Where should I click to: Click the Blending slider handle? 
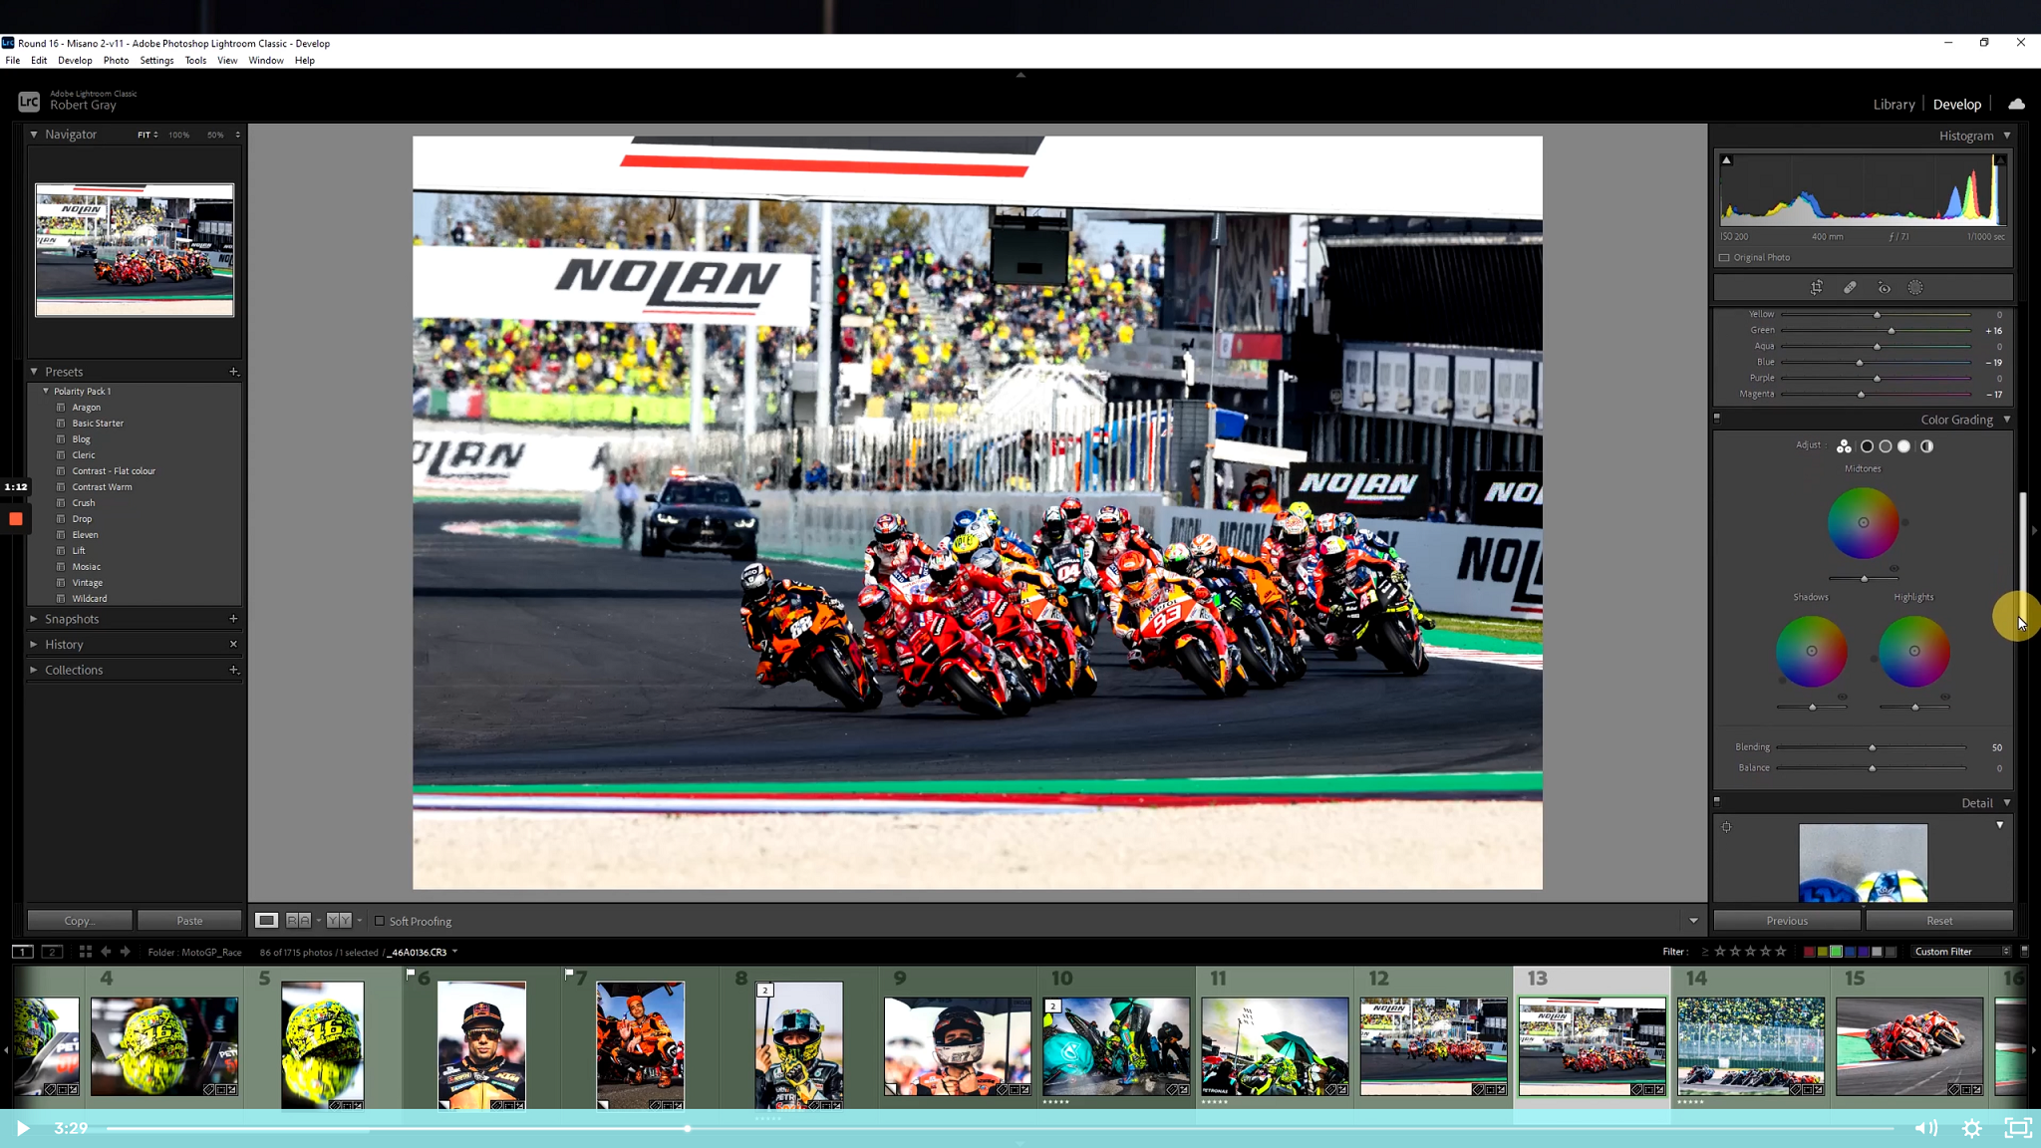click(1872, 747)
